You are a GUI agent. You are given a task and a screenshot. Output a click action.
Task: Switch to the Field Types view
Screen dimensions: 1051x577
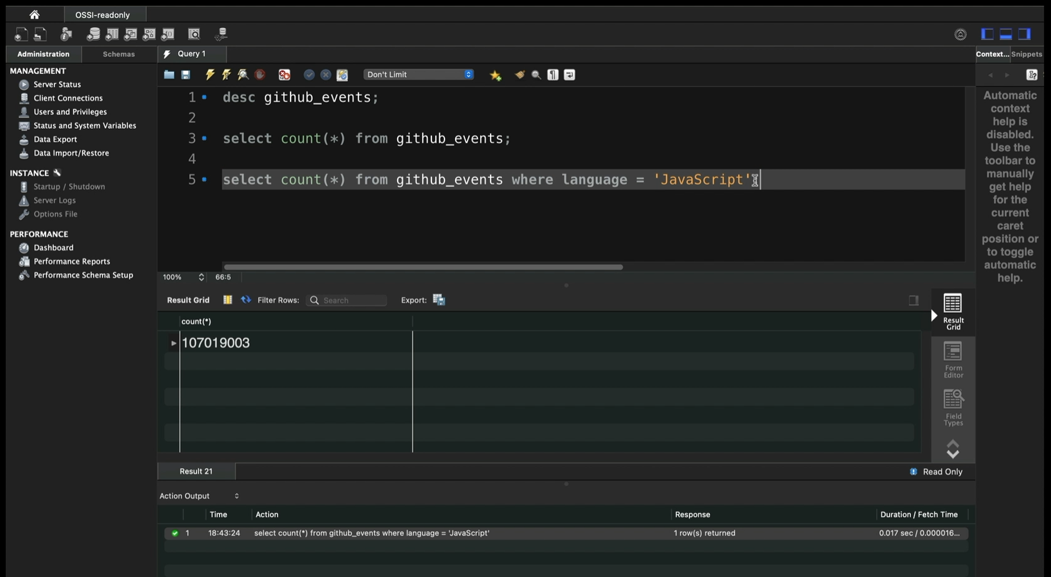953,408
